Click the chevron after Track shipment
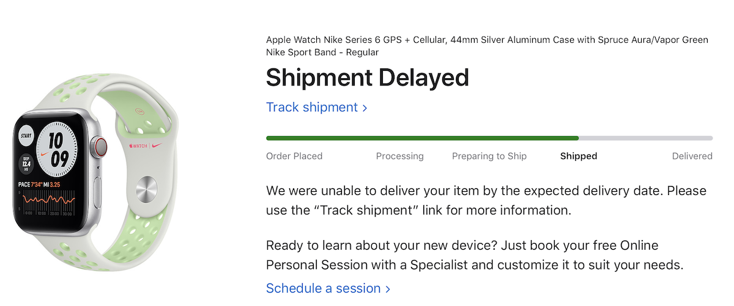 click(365, 108)
